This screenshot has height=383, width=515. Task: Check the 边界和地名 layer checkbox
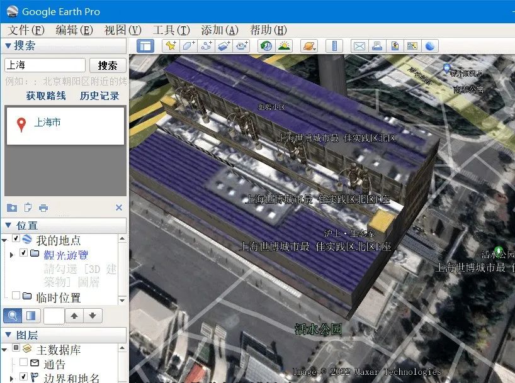click(23, 375)
